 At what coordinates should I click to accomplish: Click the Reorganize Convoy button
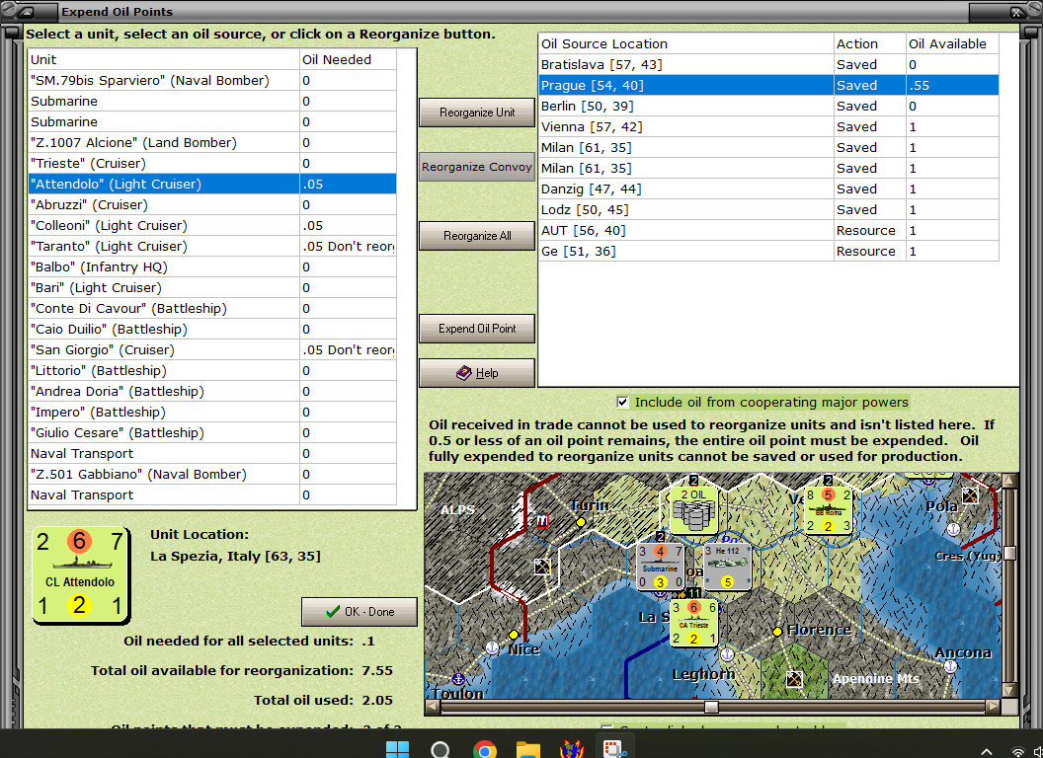point(477,167)
